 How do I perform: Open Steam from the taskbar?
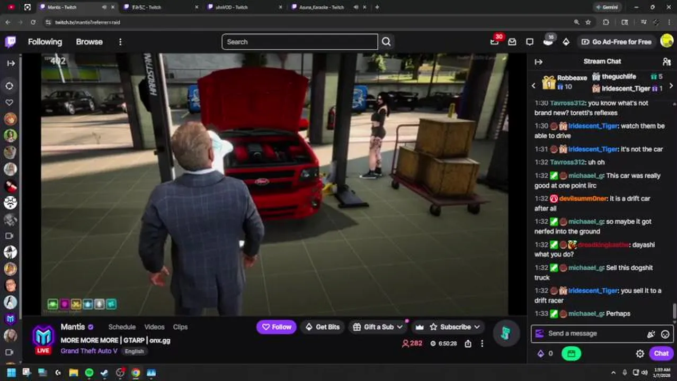tap(104, 373)
